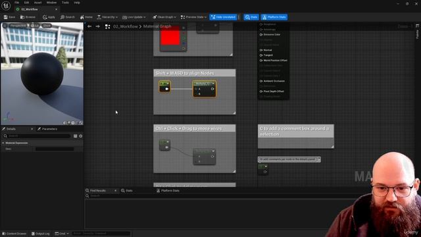Close the Find Results tab
The width and height of the screenshot is (421, 237).
pyautogui.click(x=116, y=190)
